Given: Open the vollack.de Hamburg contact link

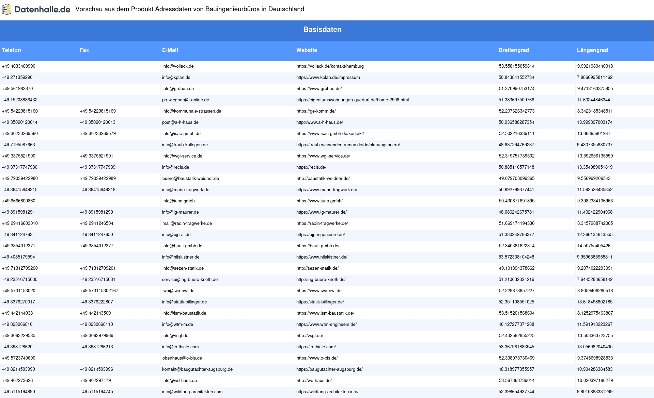Looking at the screenshot, I should [330, 66].
